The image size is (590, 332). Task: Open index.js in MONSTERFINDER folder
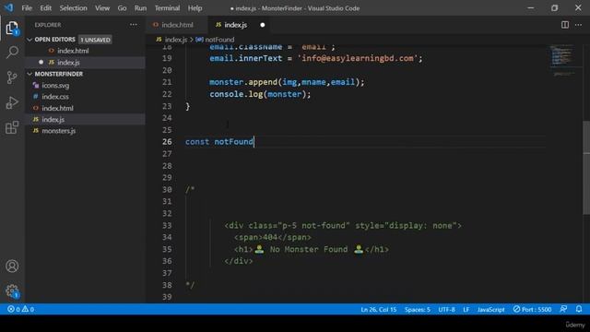tap(53, 119)
